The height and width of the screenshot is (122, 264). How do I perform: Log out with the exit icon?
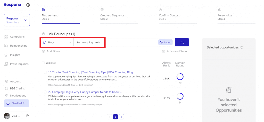[28, 116]
